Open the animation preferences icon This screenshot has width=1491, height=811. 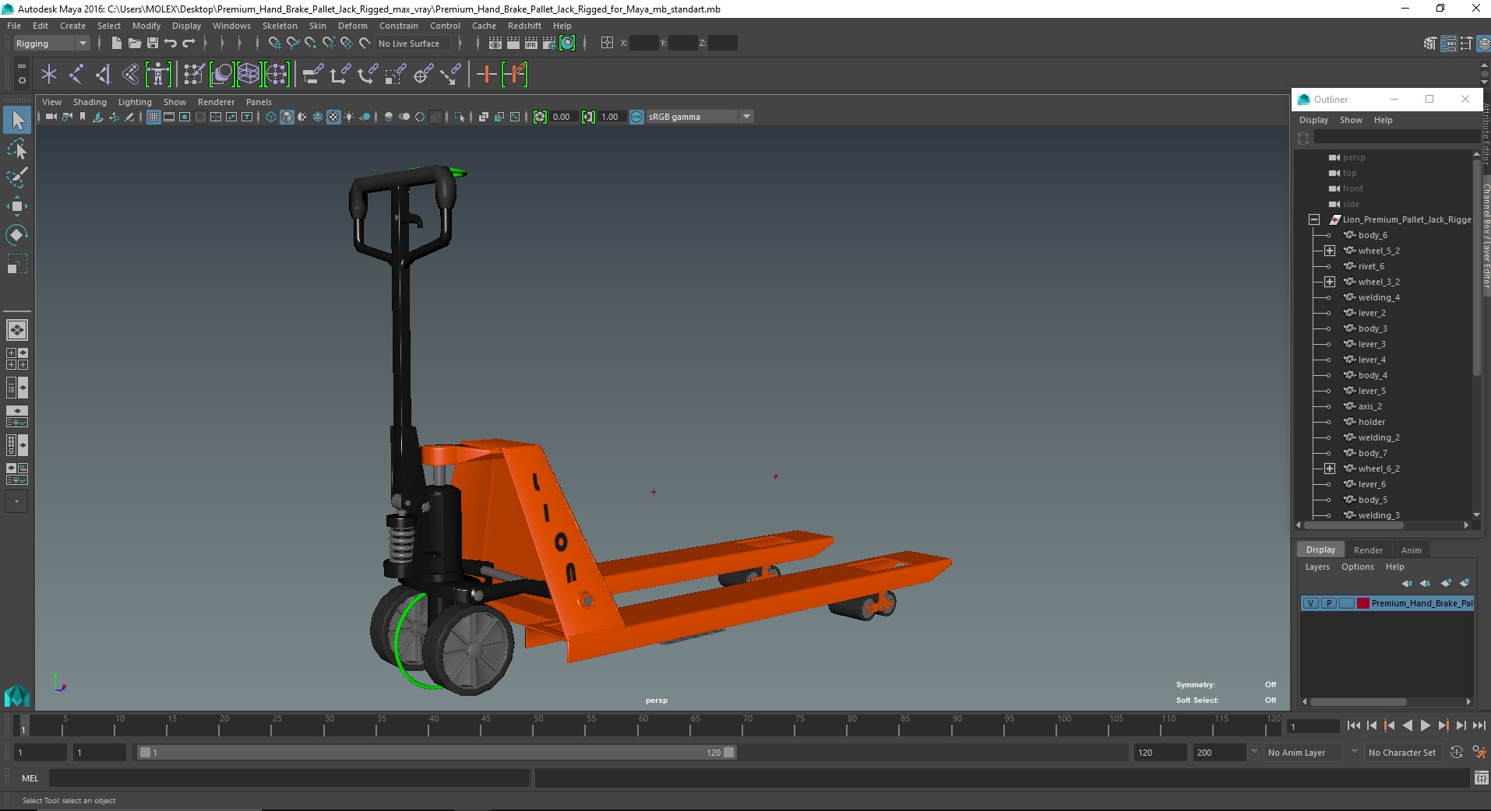click(x=1479, y=753)
